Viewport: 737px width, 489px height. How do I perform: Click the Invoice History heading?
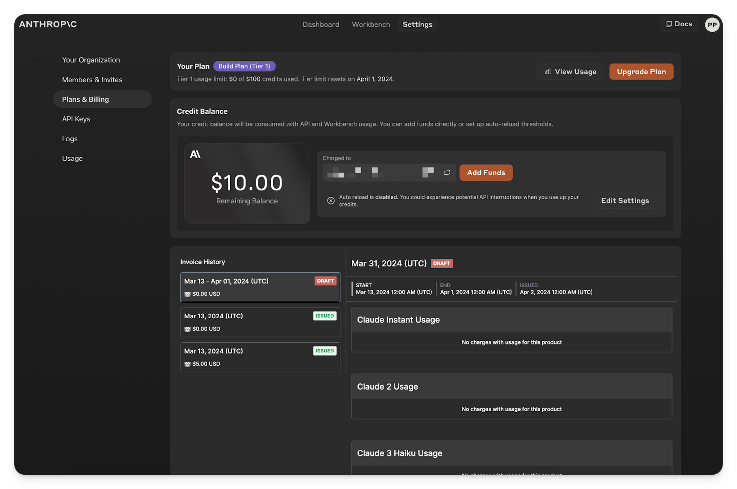click(x=203, y=262)
